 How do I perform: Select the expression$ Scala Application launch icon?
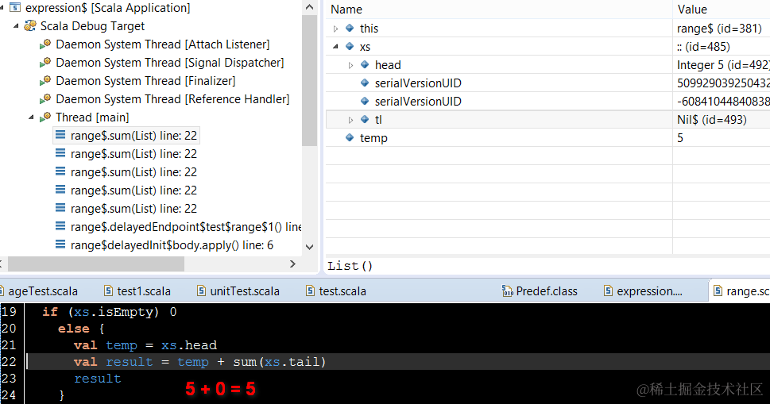click(15, 7)
